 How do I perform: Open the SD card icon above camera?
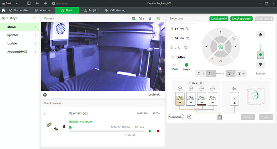133,18
